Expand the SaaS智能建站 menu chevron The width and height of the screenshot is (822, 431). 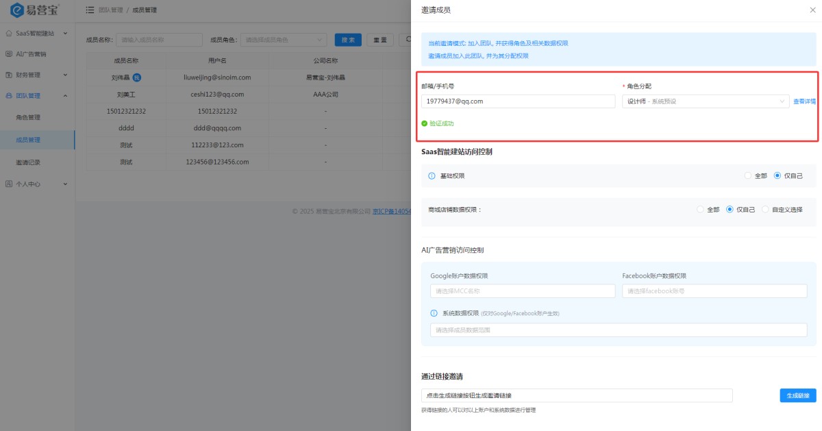click(65, 33)
